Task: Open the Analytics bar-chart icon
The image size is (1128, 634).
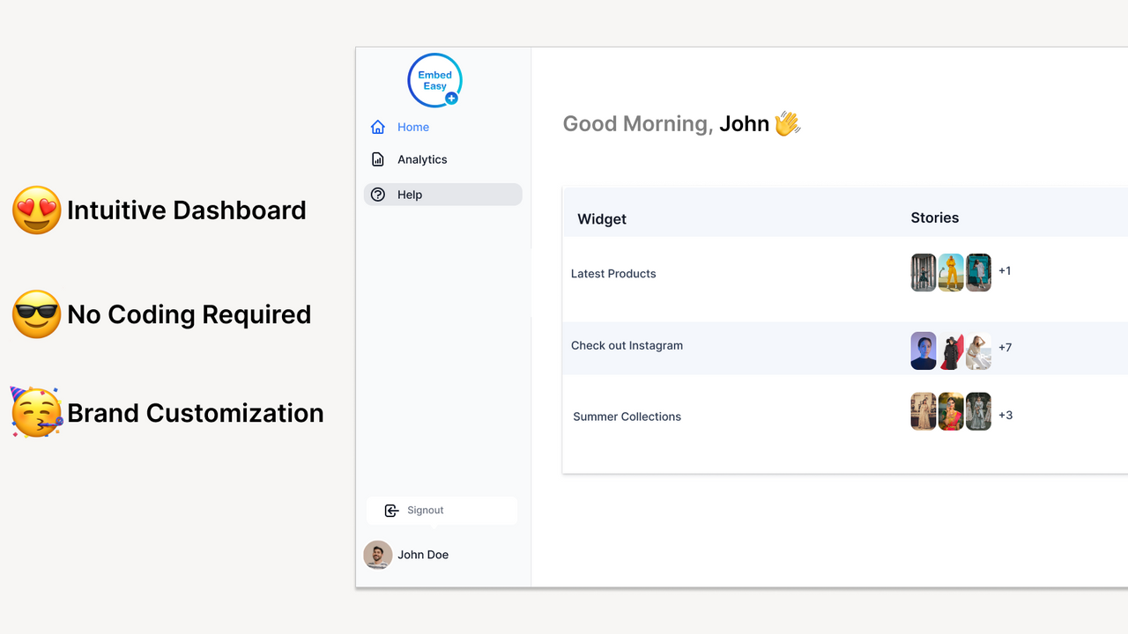Action: (x=377, y=159)
